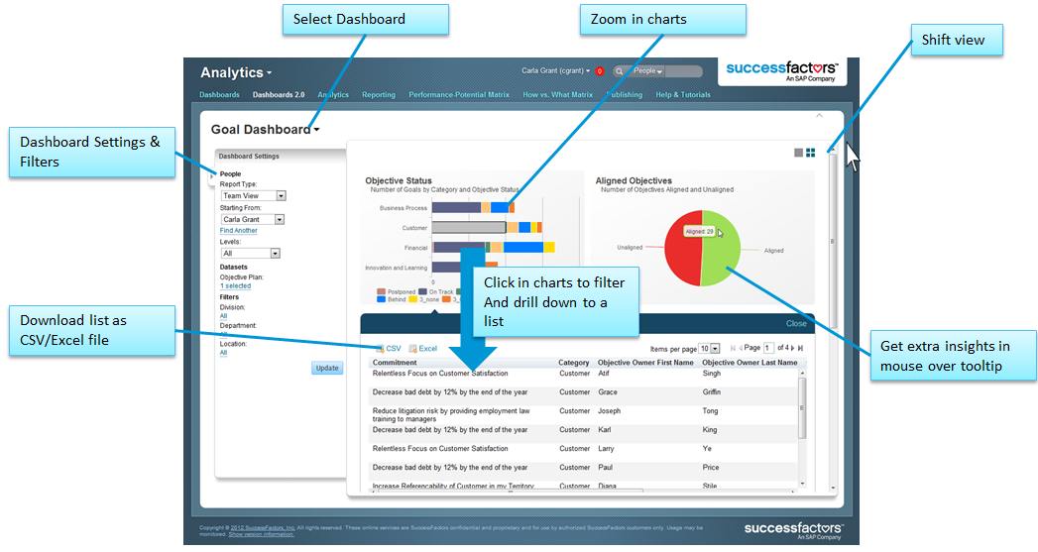
Task: Click the CSV download link text
Action: (x=394, y=349)
